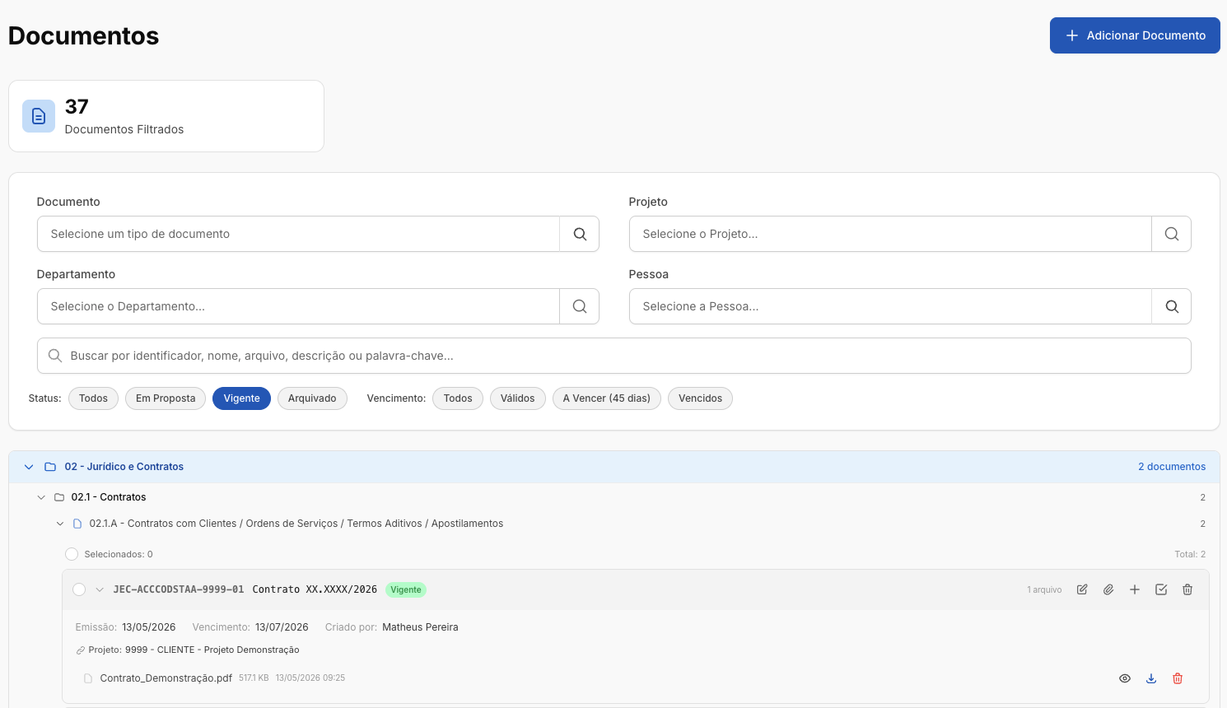Toggle the Selecionados select-all circle
This screenshot has height=708, width=1227.
pos(72,554)
